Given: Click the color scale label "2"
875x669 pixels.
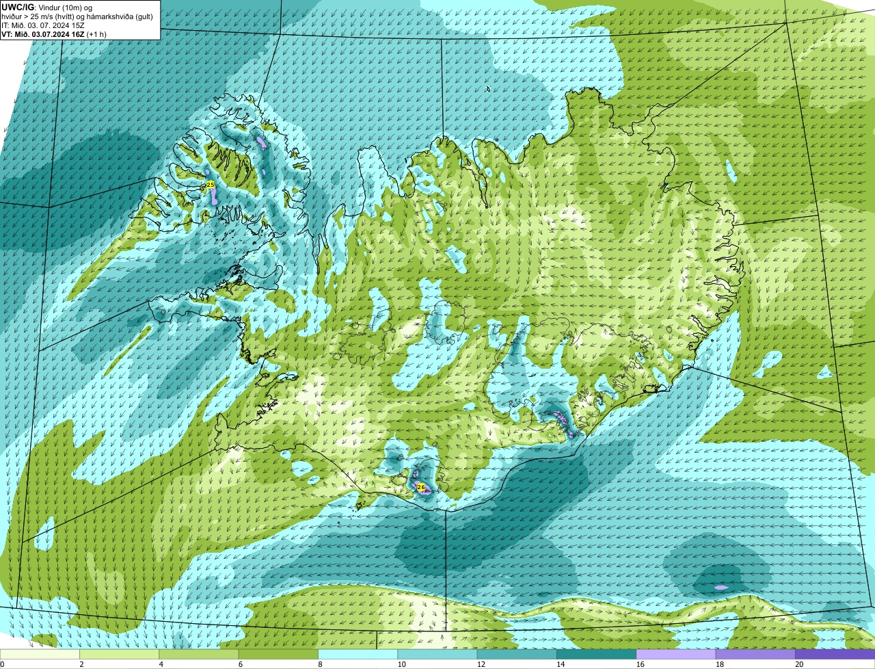Looking at the screenshot, I should [81, 664].
